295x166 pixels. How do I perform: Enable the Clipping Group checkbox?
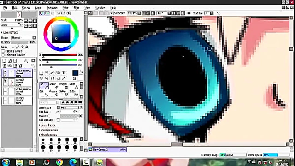click(x=3, y=51)
